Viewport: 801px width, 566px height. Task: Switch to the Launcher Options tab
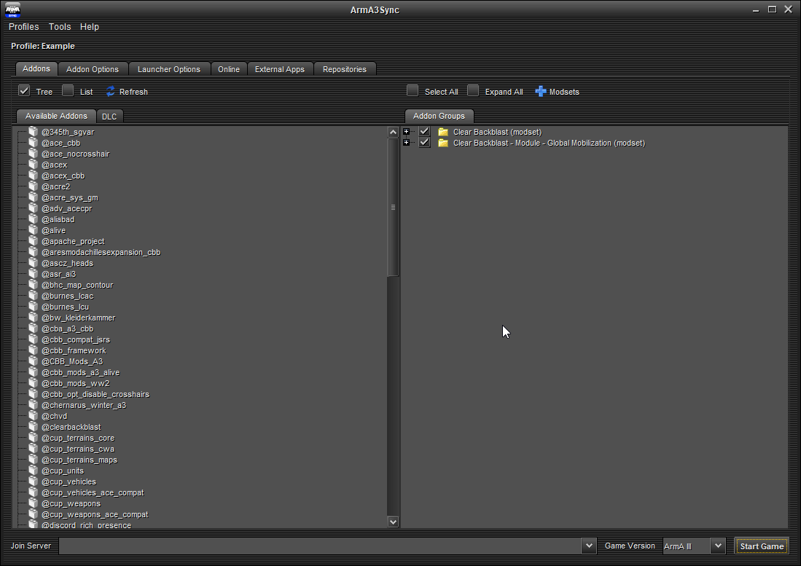[x=169, y=69]
